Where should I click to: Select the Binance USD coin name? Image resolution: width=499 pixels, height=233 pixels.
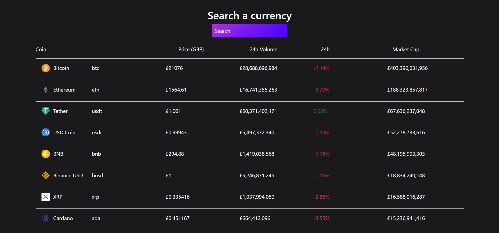point(68,175)
